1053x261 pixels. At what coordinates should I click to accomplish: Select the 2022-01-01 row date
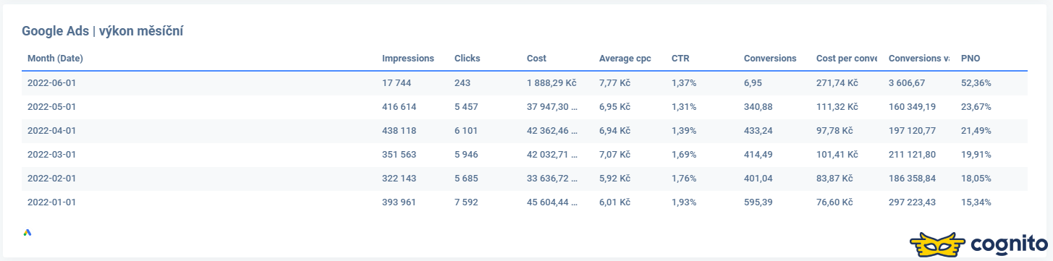tap(51, 202)
